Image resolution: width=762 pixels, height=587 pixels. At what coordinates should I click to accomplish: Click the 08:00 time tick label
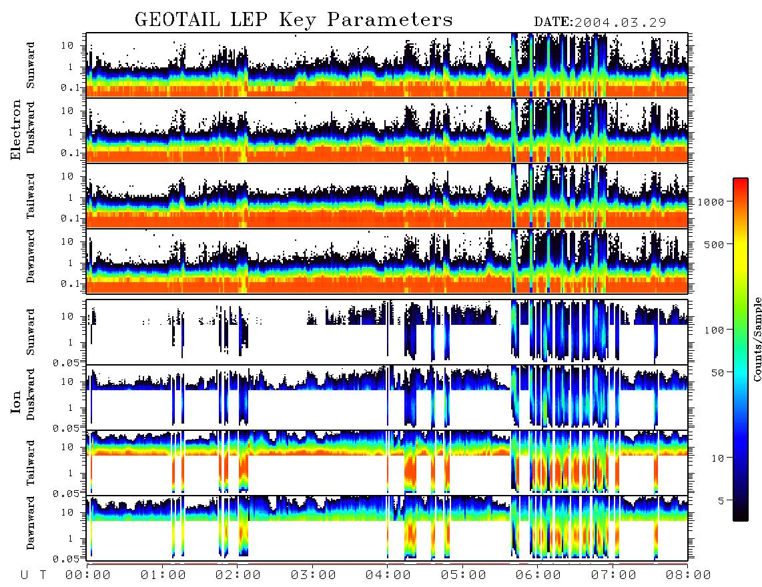tap(689, 576)
